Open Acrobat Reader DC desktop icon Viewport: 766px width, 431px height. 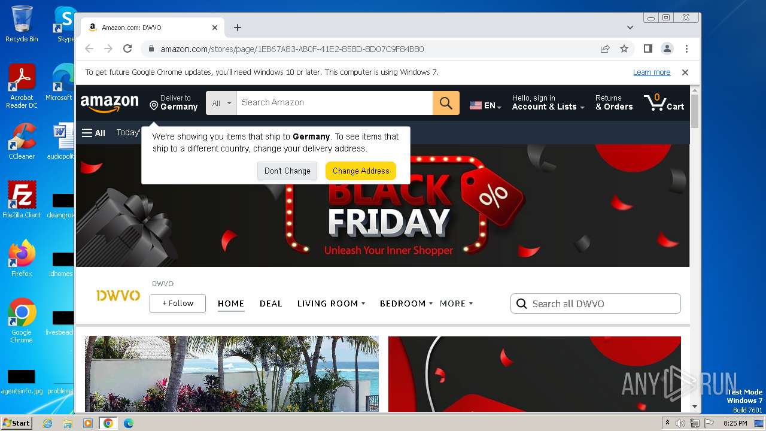coord(22,86)
